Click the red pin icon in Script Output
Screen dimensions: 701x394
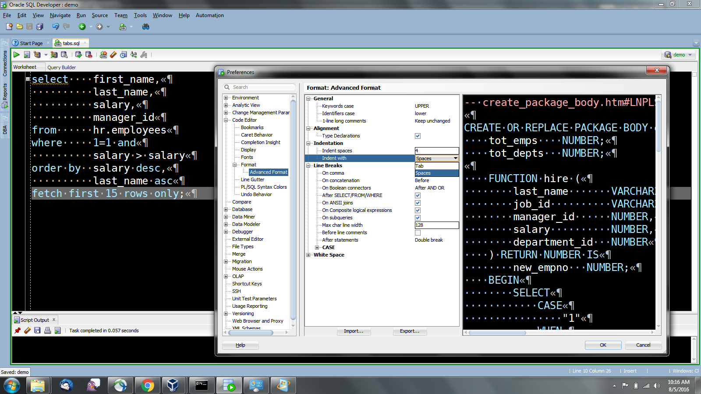click(x=18, y=331)
